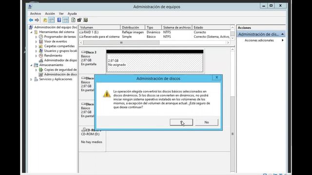Confirm conversion with Sí button

click(x=181, y=122)
